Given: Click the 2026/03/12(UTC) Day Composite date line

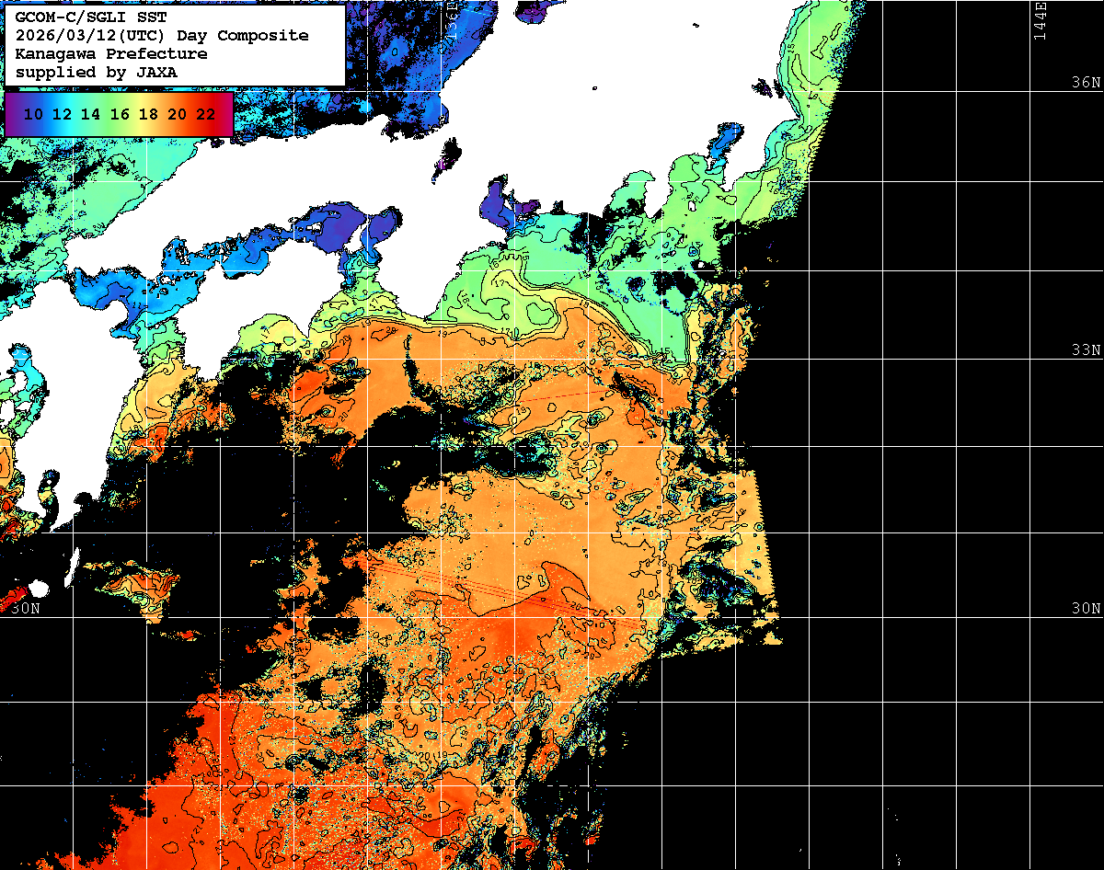Looking at the screenshot, I should coord(162,36).
